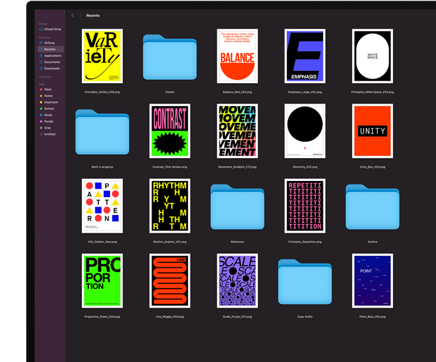The image size is (436, 362).
Task: Collapse the Favorites sidebar section header
Action: 44,37
